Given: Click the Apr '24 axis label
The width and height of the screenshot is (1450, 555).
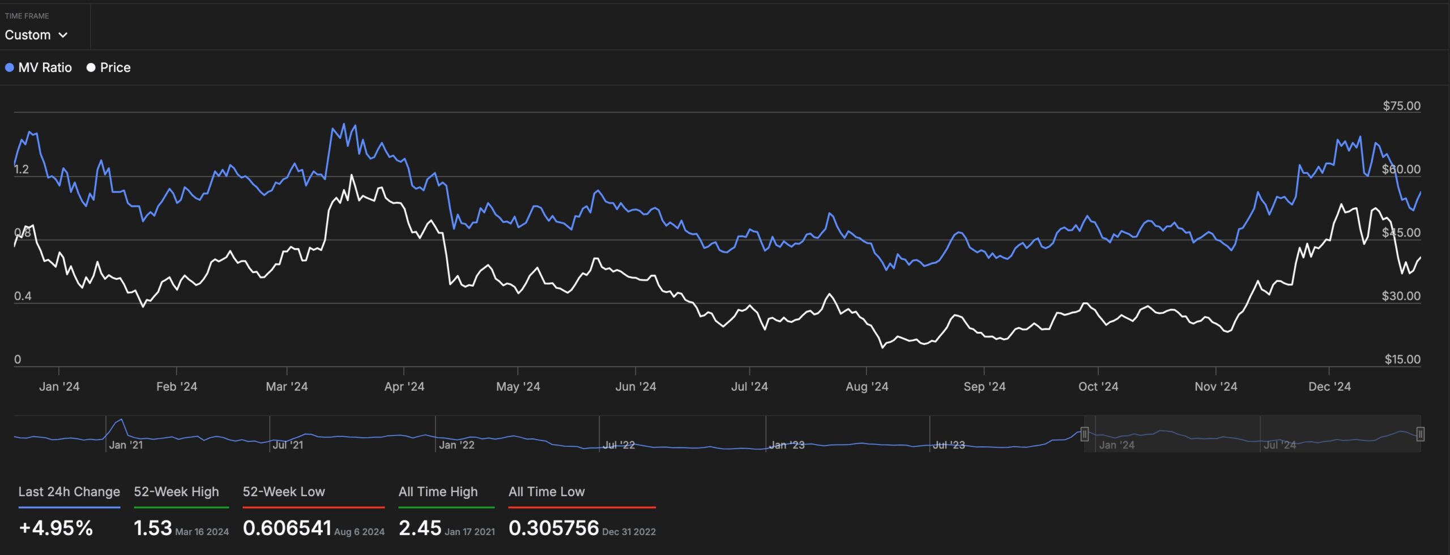Looking at the screenshot, I should pyautogui.click(x=404, y=386).
